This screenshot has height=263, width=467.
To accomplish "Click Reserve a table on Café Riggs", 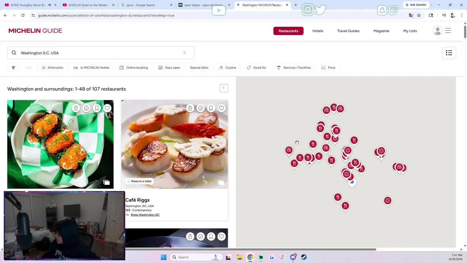I will point(139,181).
